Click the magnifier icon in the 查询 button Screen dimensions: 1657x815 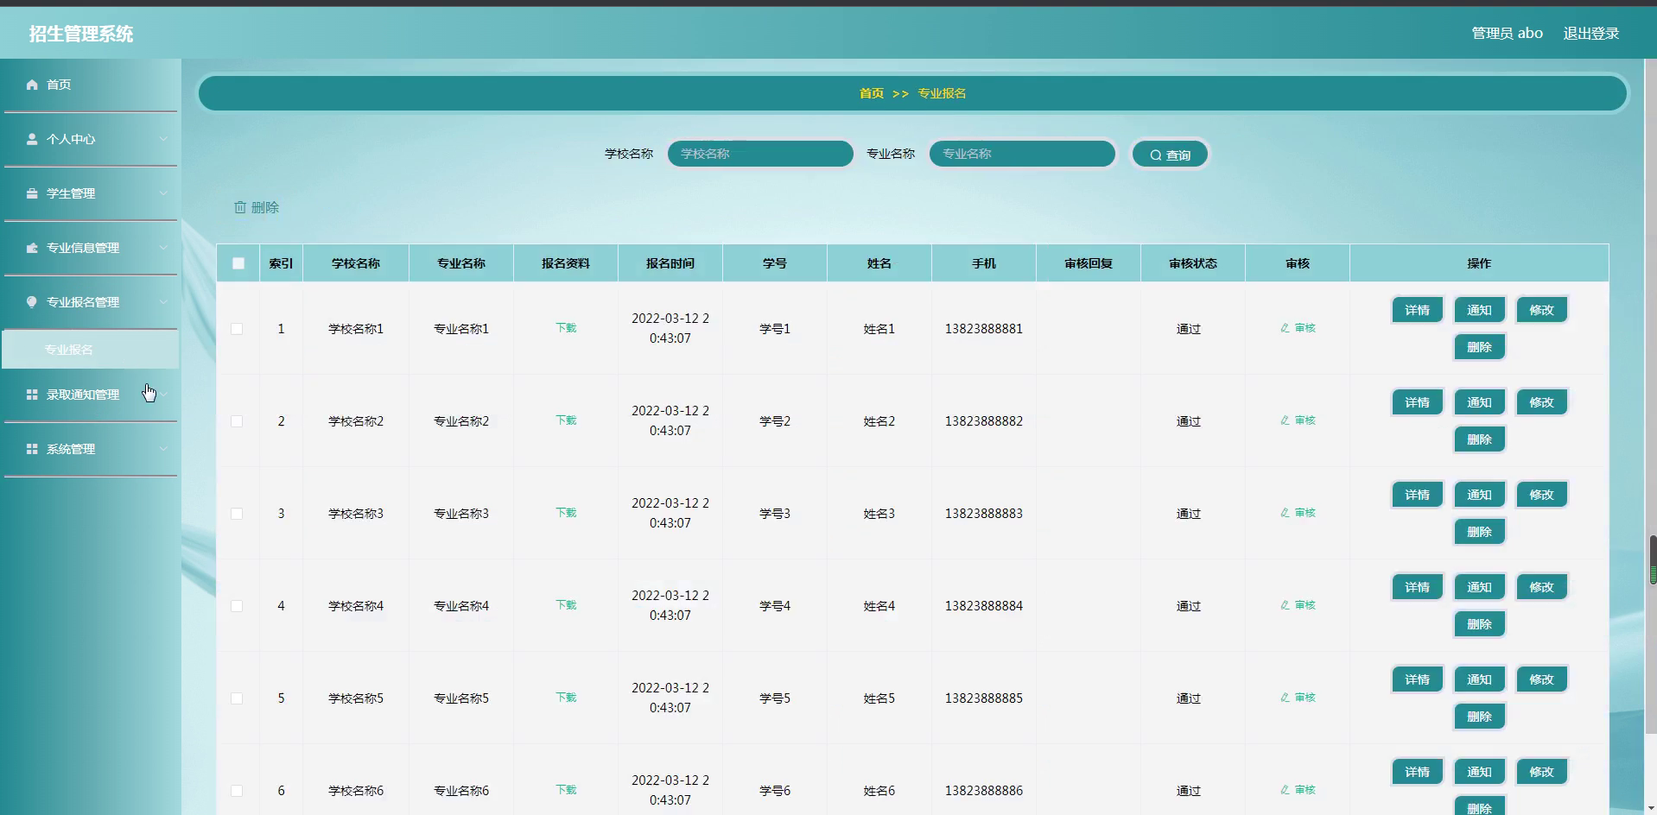click(1156, 155)
